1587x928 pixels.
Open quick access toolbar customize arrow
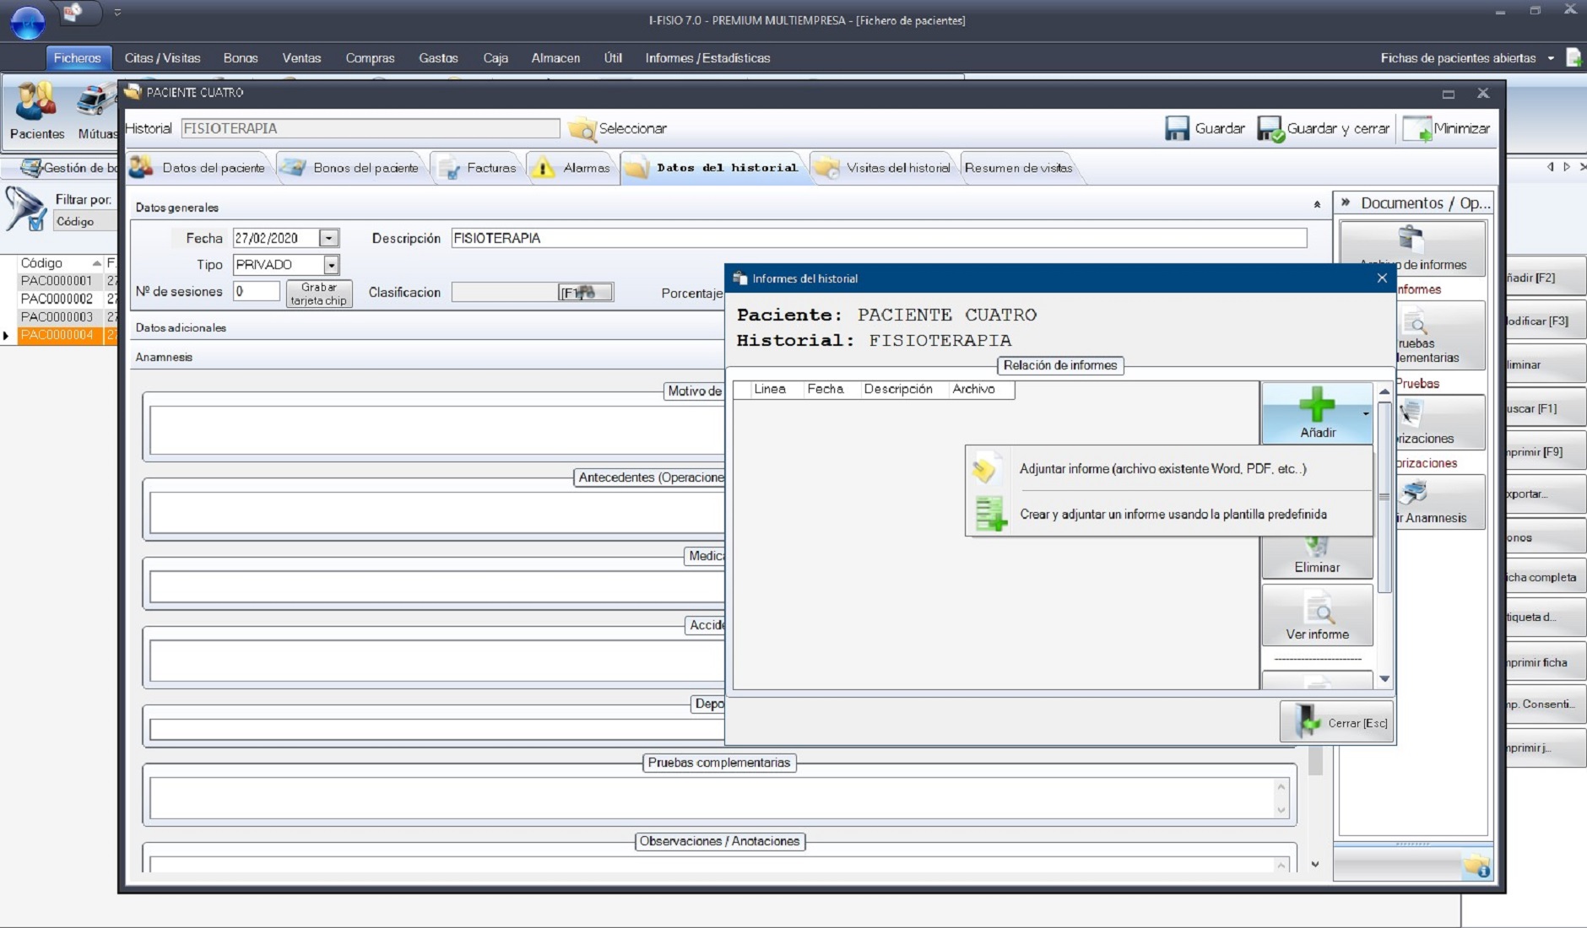[x=117, y=13]
